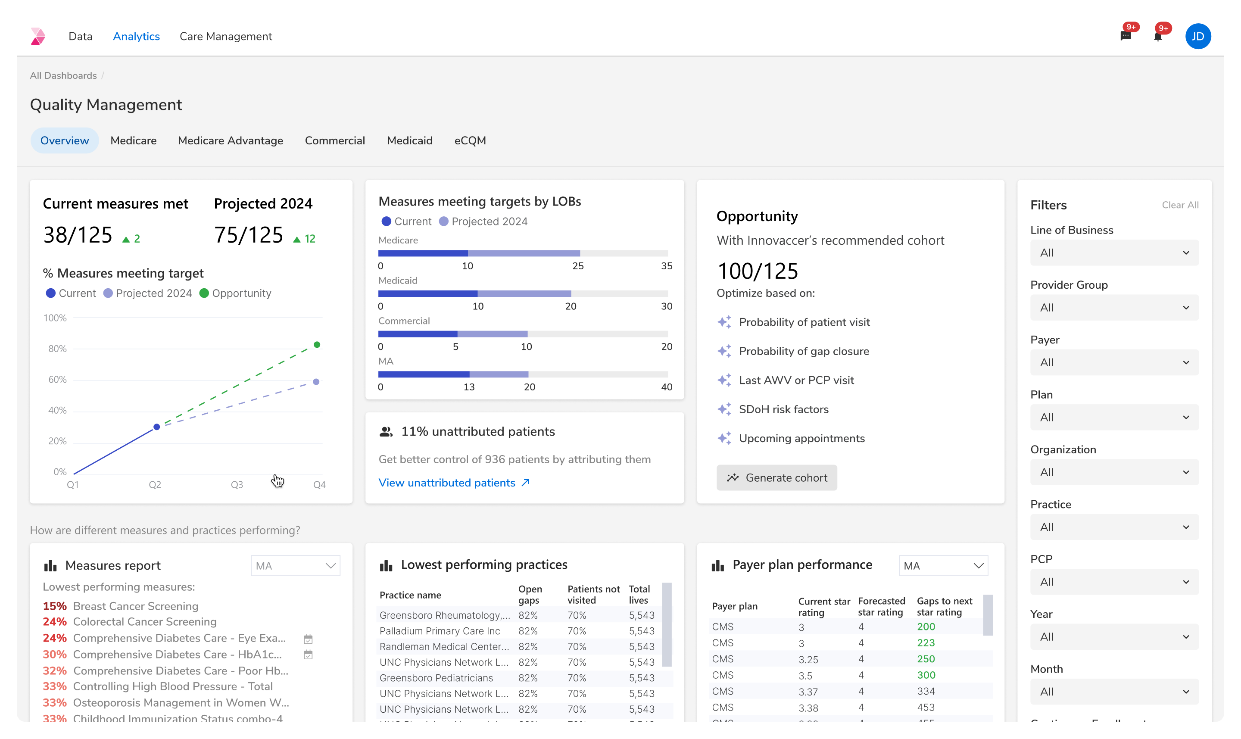1241x739 pixels.
Task: Click the unattributed patients people icon
Action: coord(386,432)
